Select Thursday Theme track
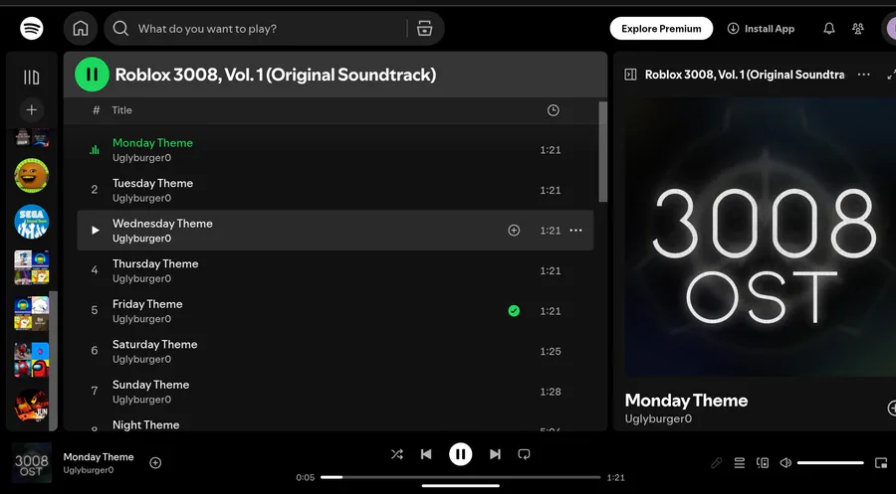 [x=335, y=270]
